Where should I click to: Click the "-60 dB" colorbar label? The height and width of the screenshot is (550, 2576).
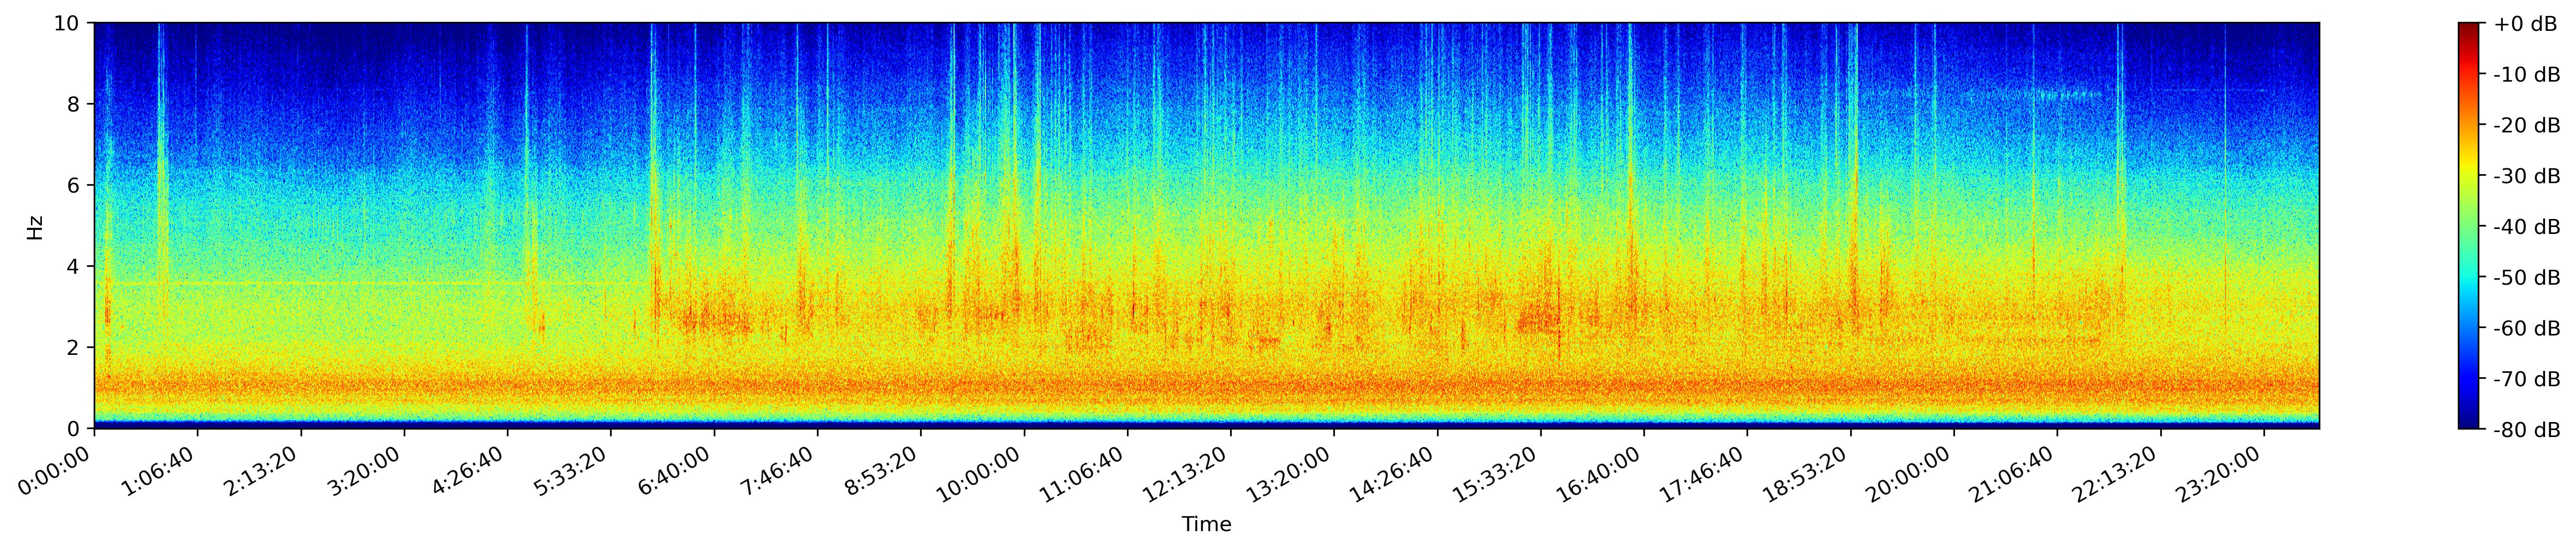point(2528,329)
